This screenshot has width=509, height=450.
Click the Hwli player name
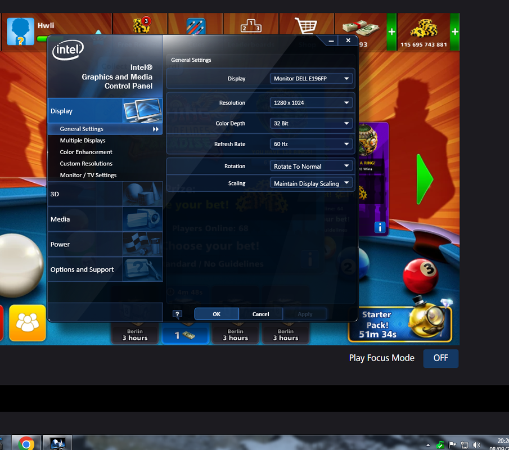point(46,26)
